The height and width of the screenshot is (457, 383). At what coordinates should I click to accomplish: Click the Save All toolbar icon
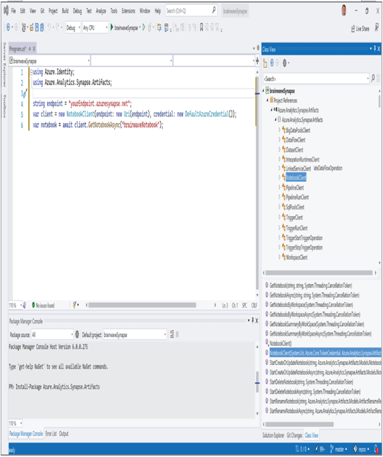point(42,27)
